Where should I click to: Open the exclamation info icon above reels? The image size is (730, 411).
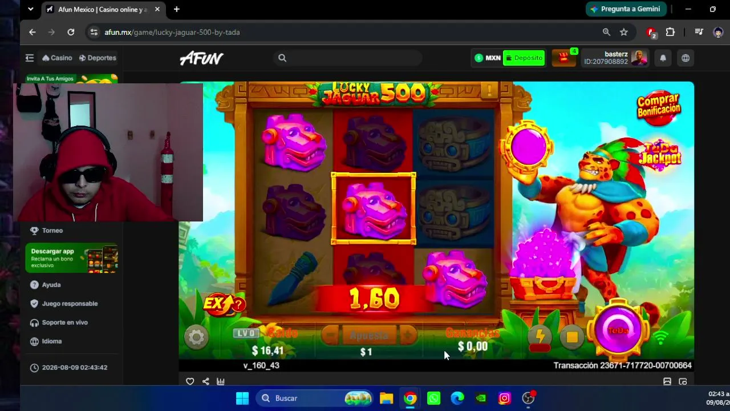click(x=489, y=90)
